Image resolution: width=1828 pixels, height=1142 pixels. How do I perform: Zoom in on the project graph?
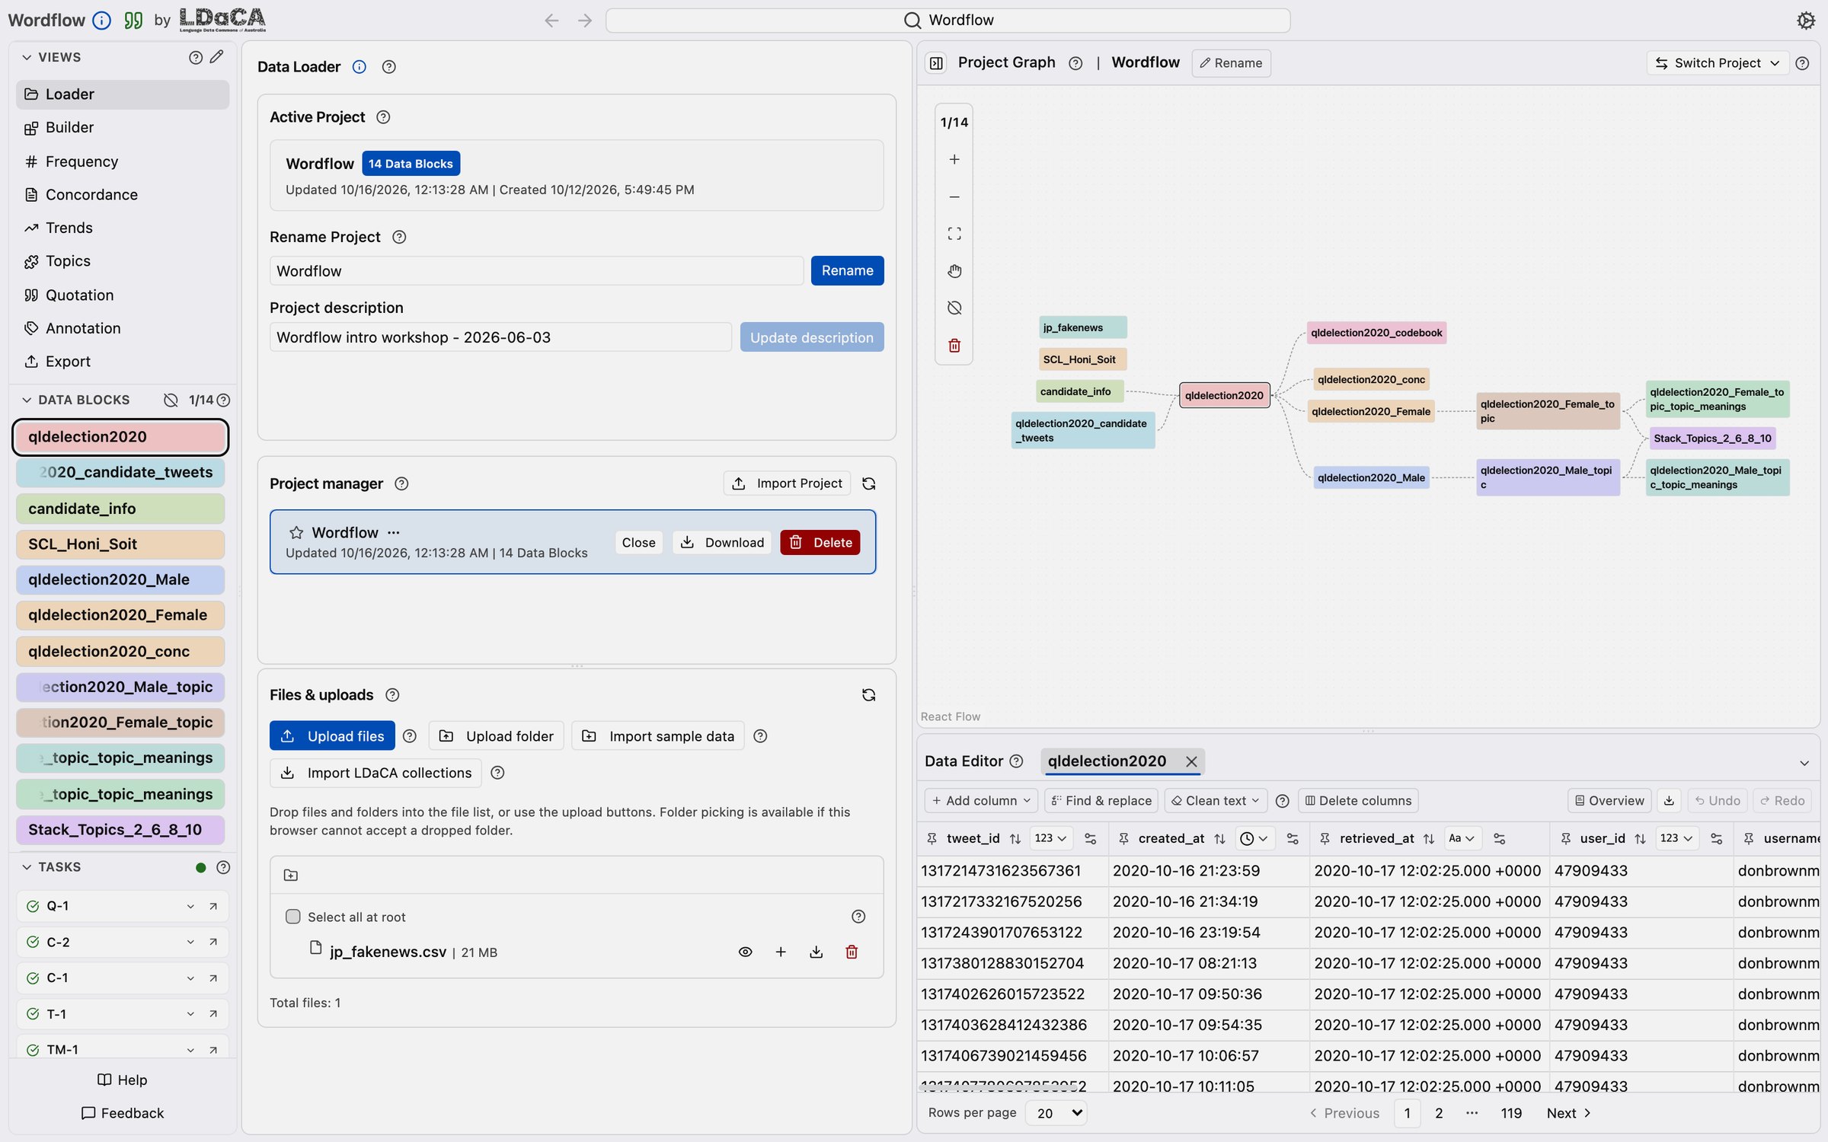tap(954, 159)
